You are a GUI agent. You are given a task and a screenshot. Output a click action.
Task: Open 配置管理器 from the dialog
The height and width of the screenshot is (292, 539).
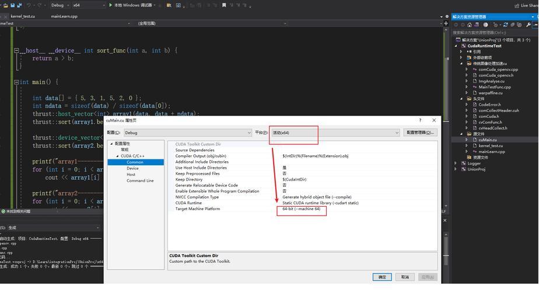pos(420,133)
